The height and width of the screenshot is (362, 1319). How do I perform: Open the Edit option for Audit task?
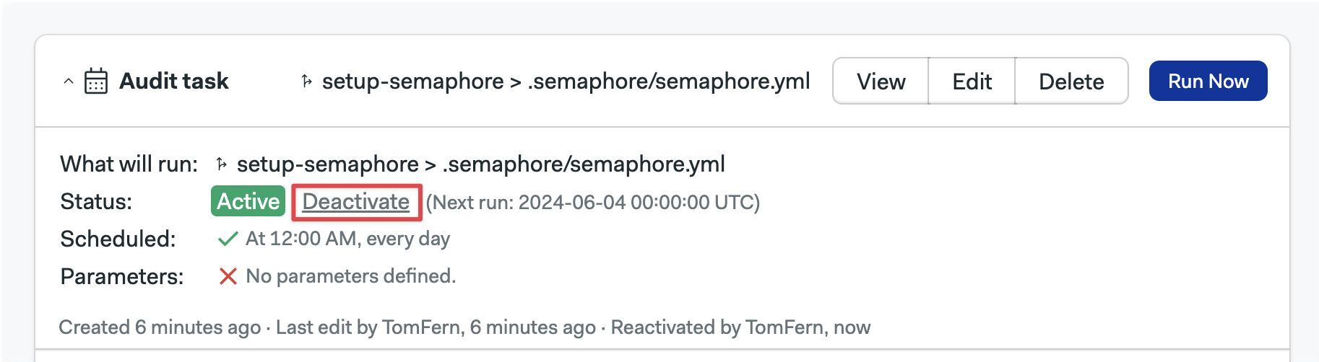(972, 81)
